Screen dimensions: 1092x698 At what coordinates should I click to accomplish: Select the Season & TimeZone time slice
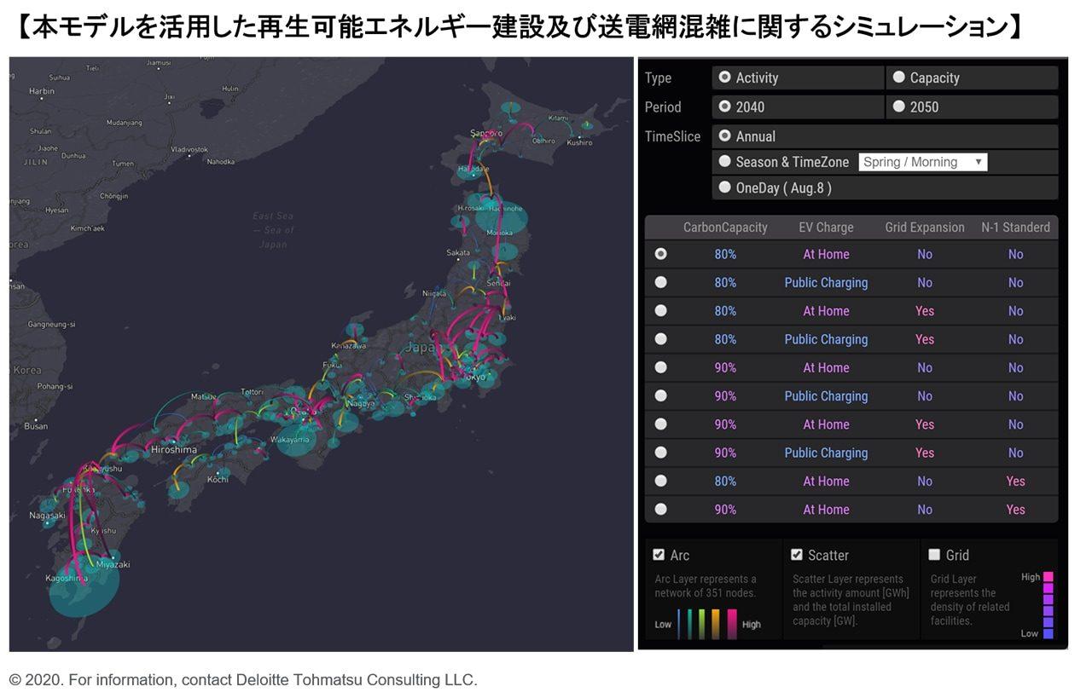click(x=725, y=161)
